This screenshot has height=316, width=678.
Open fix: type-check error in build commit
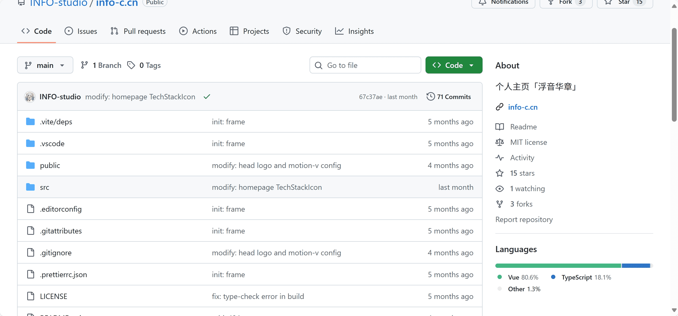tap(258, 296)
